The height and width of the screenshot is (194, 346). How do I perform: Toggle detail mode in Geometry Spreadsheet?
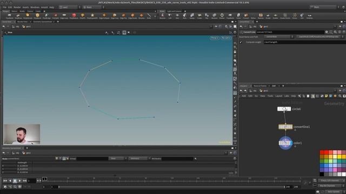pyautogui.click(x=68, y=158)
